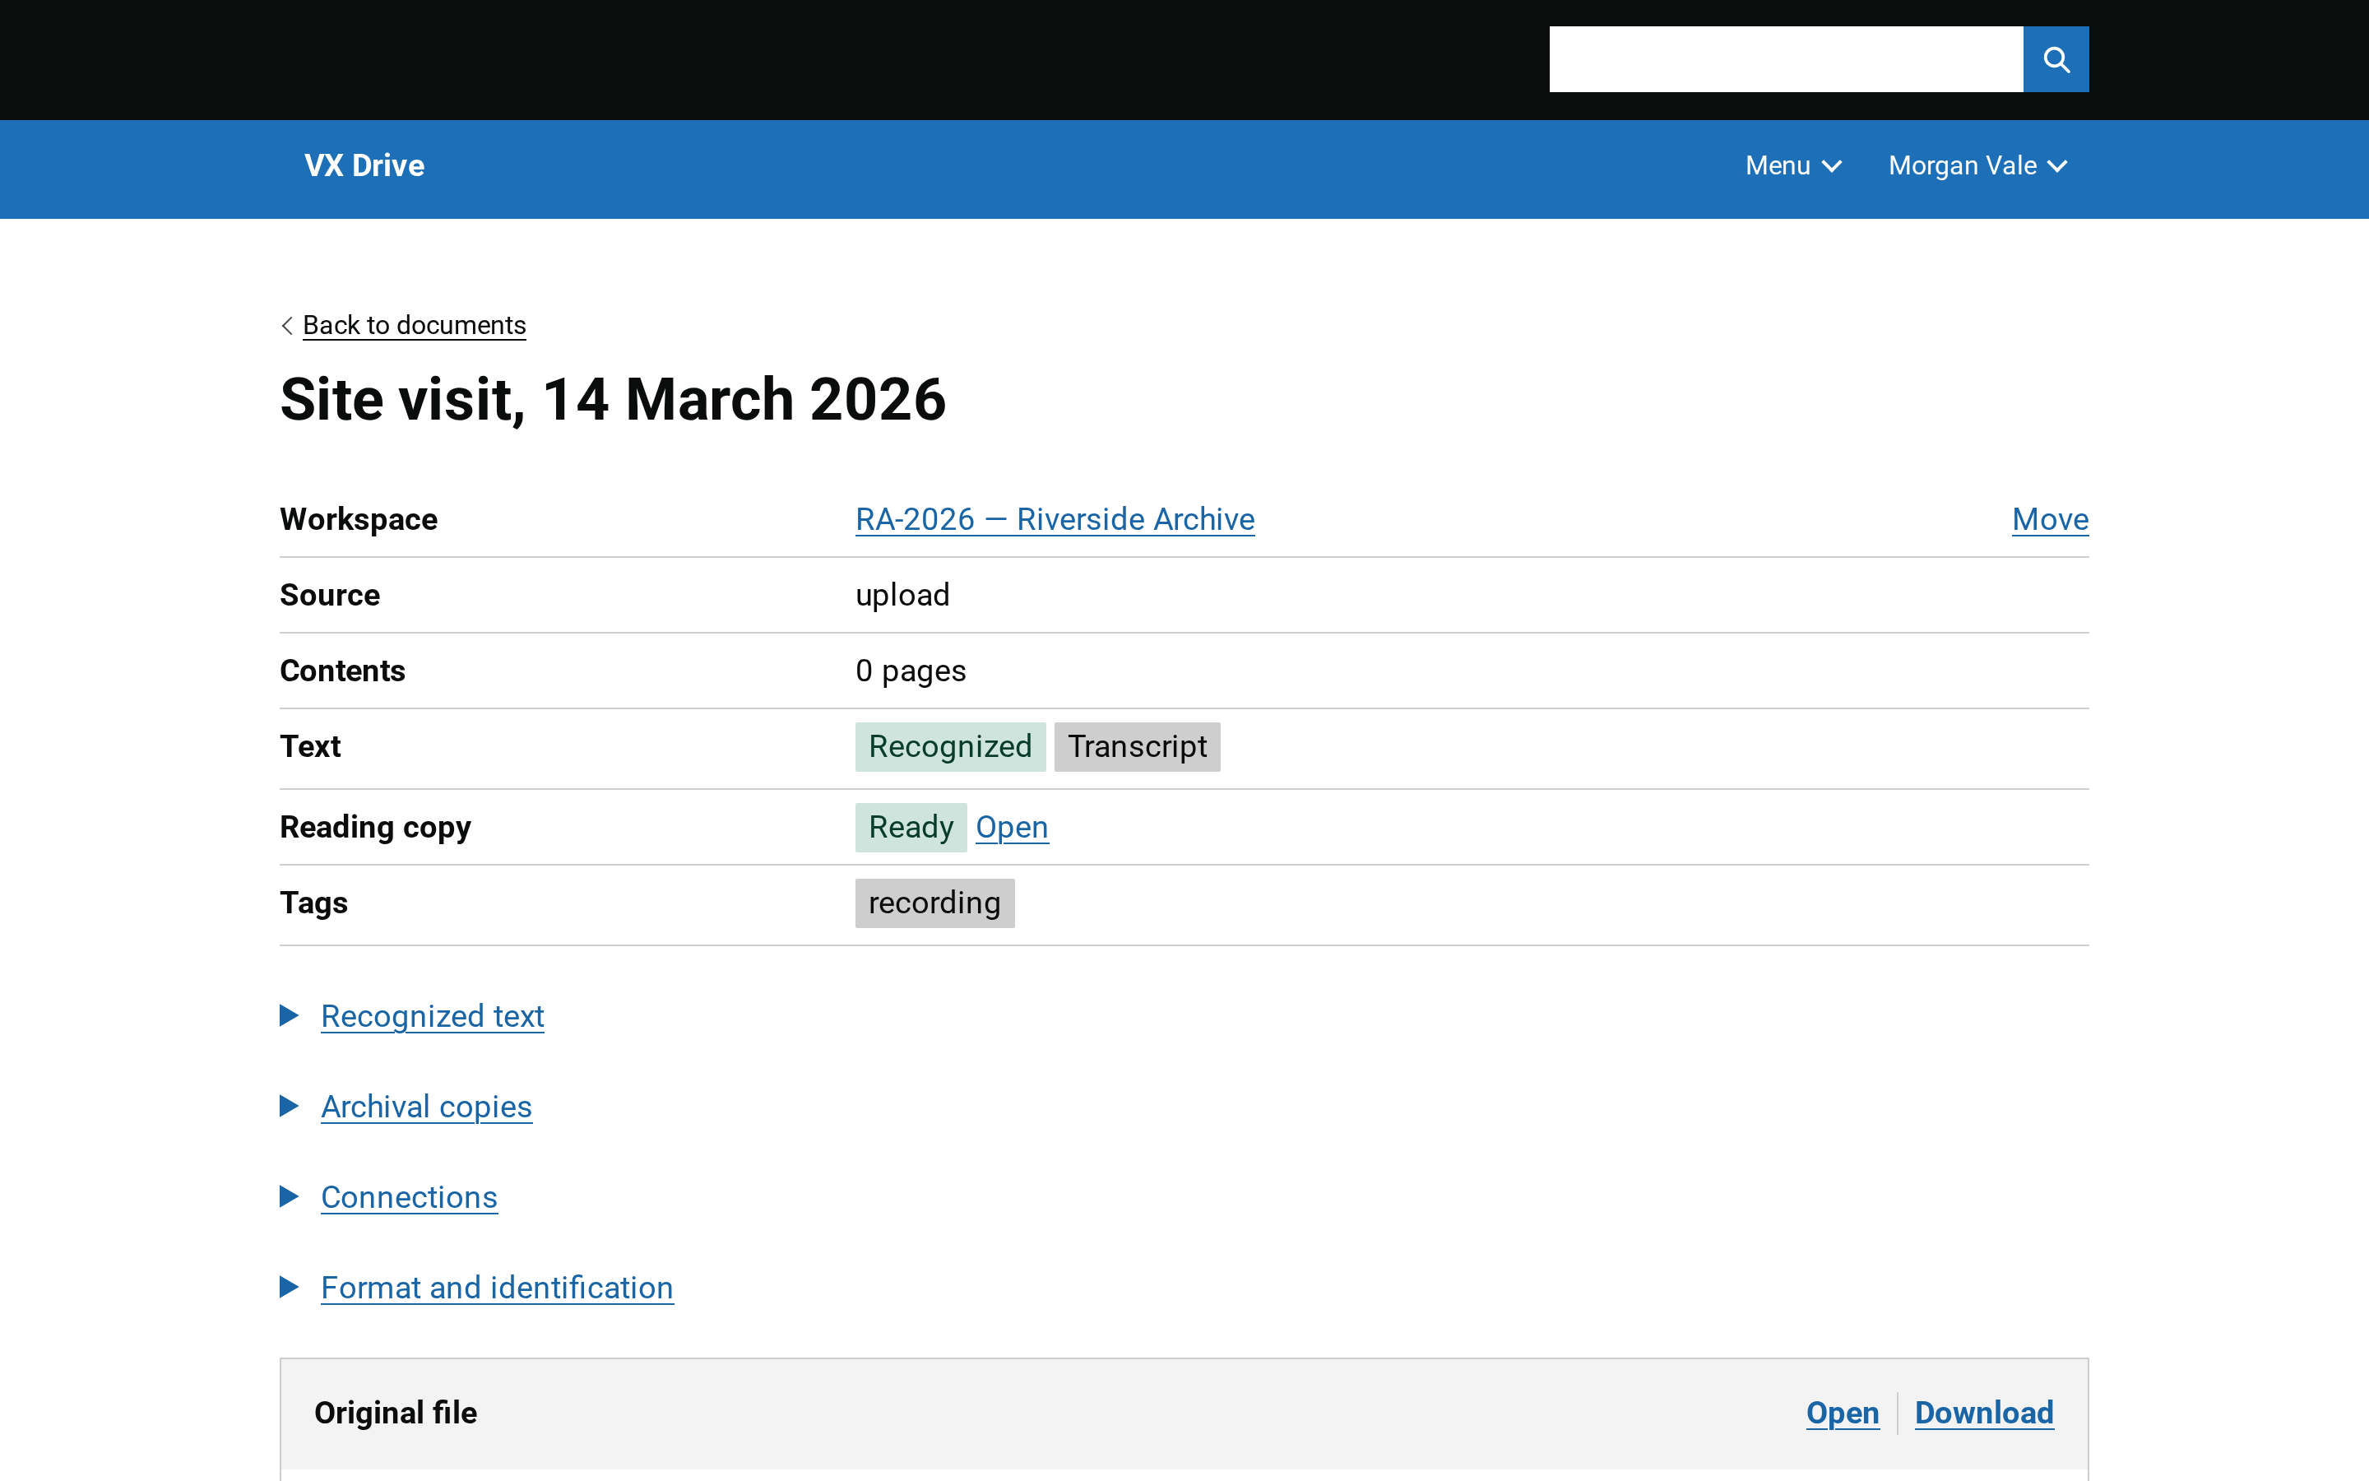
Task: Select the recording tag
Action: [x=934, y=903]
